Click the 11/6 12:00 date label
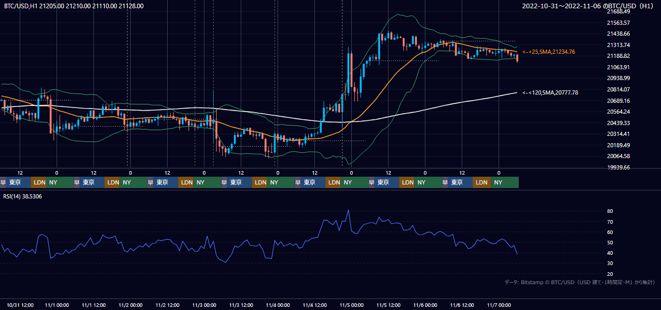661x310 pixels. [x=462, y=305]
